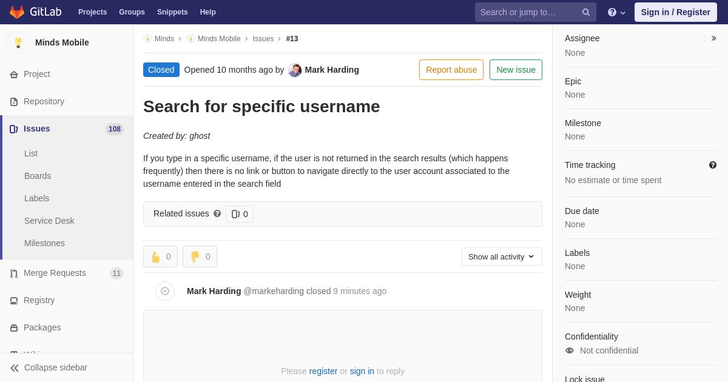
Task: Click the Minds Mobile breadcrumb icon
Action: 190,39
